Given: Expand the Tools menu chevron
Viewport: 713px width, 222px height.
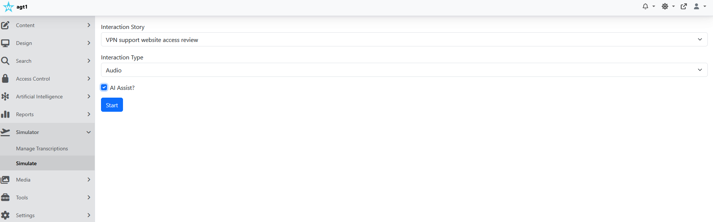Looking at the screenshot, I should pos(89,197).
